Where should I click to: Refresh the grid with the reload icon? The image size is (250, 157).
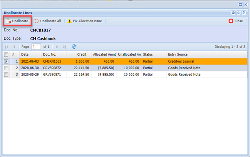coord(74,47)
